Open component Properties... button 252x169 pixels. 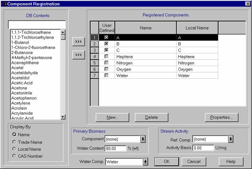click(221, 117)
